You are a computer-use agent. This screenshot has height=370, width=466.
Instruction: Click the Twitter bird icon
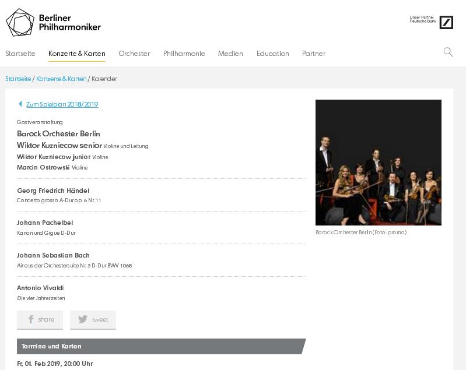point(83,319)
